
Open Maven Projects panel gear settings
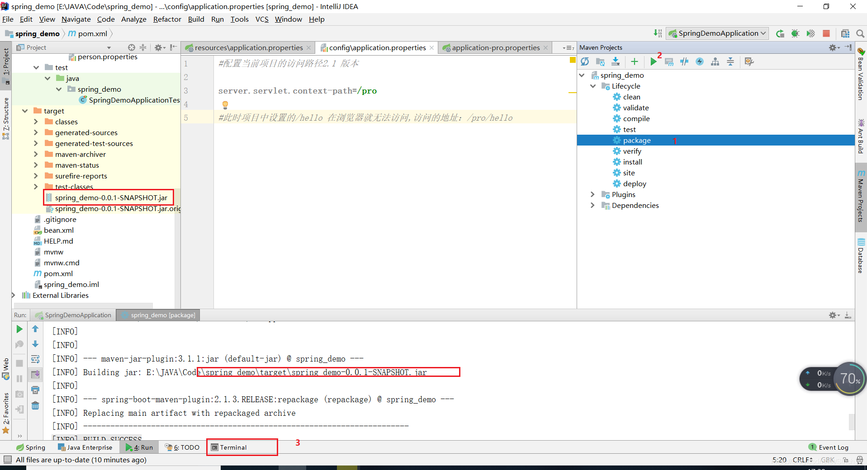point(834,47)
